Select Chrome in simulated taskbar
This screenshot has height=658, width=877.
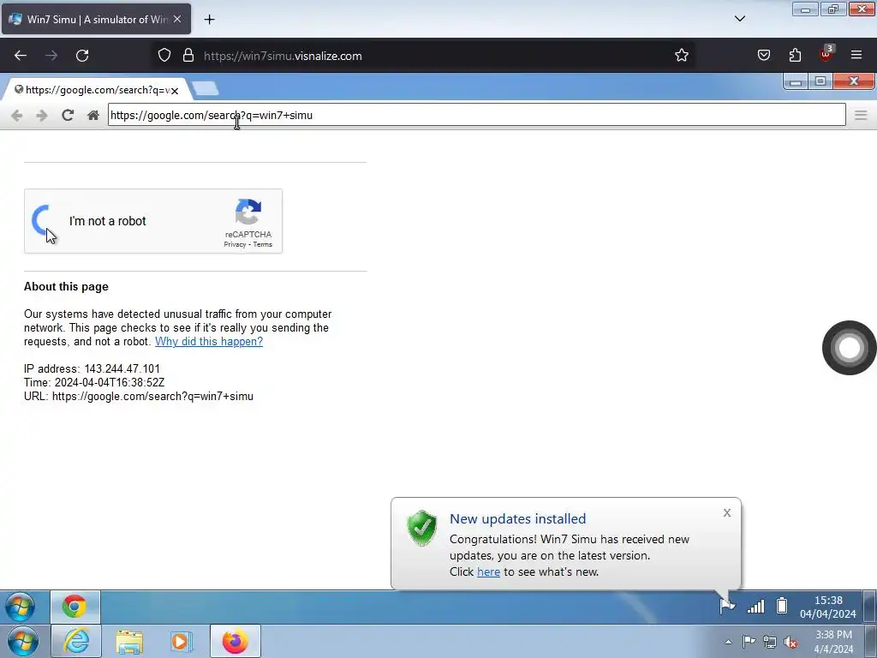[75, 607]
